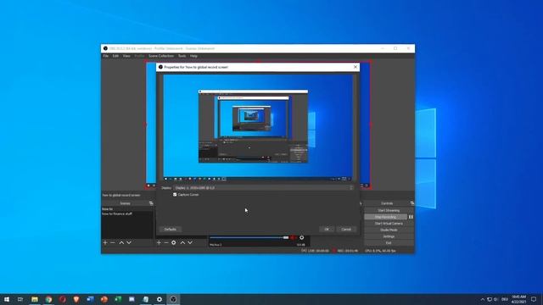Viewport: 543px width, 305px height.
Task: Open Word from the taskbar
Action: 90,299
